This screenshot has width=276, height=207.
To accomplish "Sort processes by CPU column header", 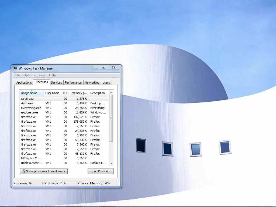I will coord(65,93).
